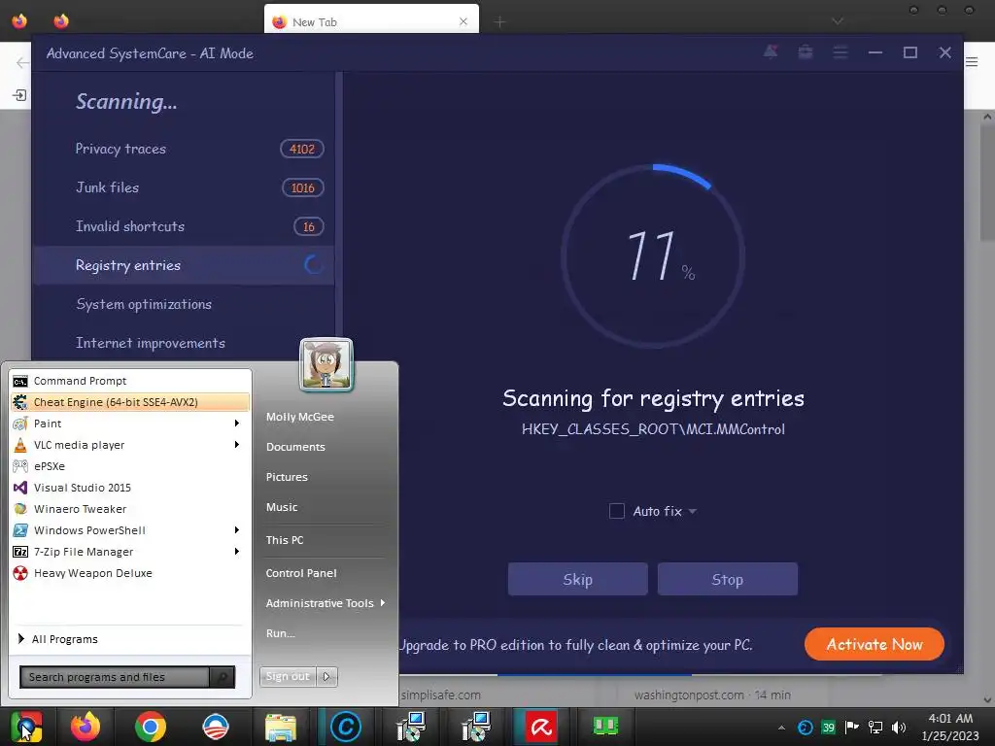The height and width of the screenshot is (746, 995).
Task: Click the 16 invalid shortcuts count badge
Action: click(x=308, y=226)
